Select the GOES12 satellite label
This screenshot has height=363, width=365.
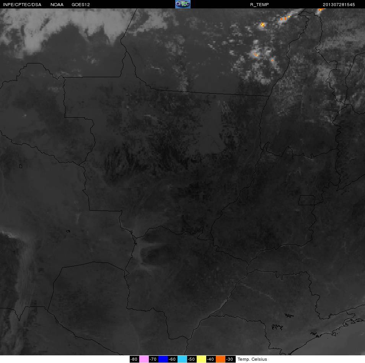pos(81,5)
